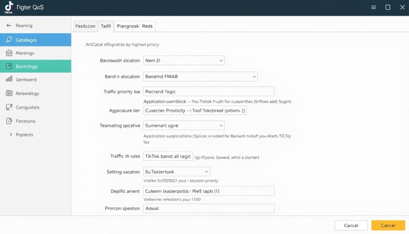Click the Traffic priority loe input field
Viewport: 409px width, 234px height.
pos(208,92)
